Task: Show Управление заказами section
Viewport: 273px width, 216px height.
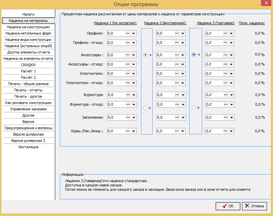Action: [28, 109]
